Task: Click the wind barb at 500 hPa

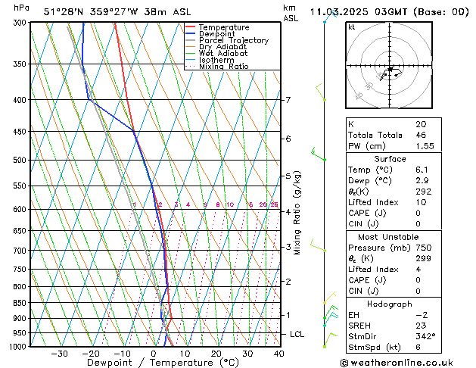Action: (319, 155)
